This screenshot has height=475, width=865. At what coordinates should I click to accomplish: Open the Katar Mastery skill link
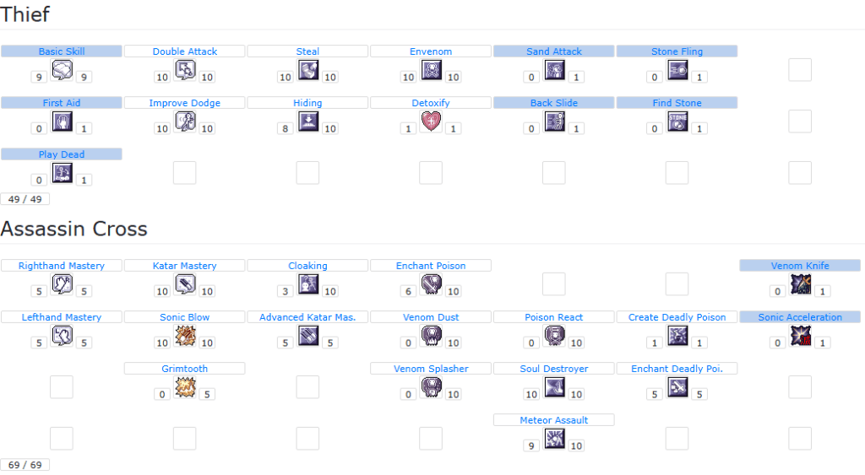(185, 266)
